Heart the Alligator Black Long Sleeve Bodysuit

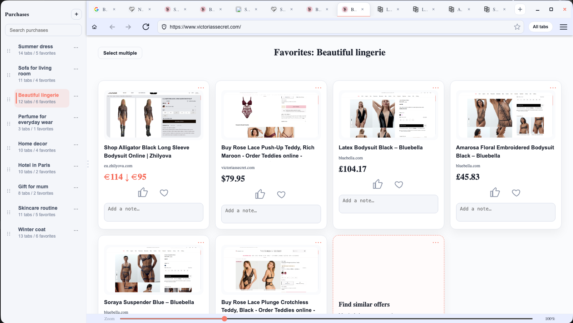tap(164, 193)
